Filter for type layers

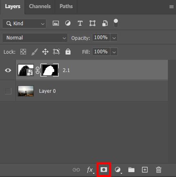[80, 23]
